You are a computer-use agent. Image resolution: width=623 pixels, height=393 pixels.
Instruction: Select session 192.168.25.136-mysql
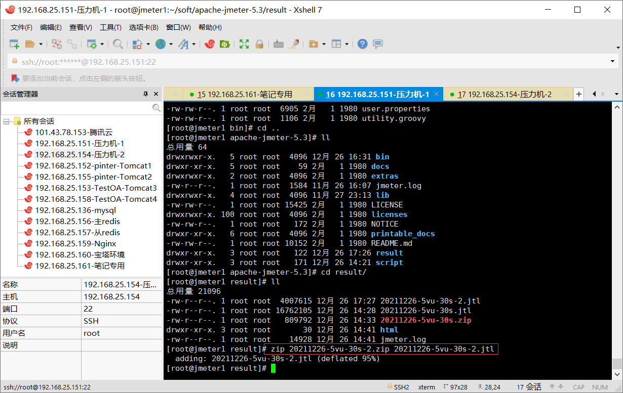pos(75,210)
